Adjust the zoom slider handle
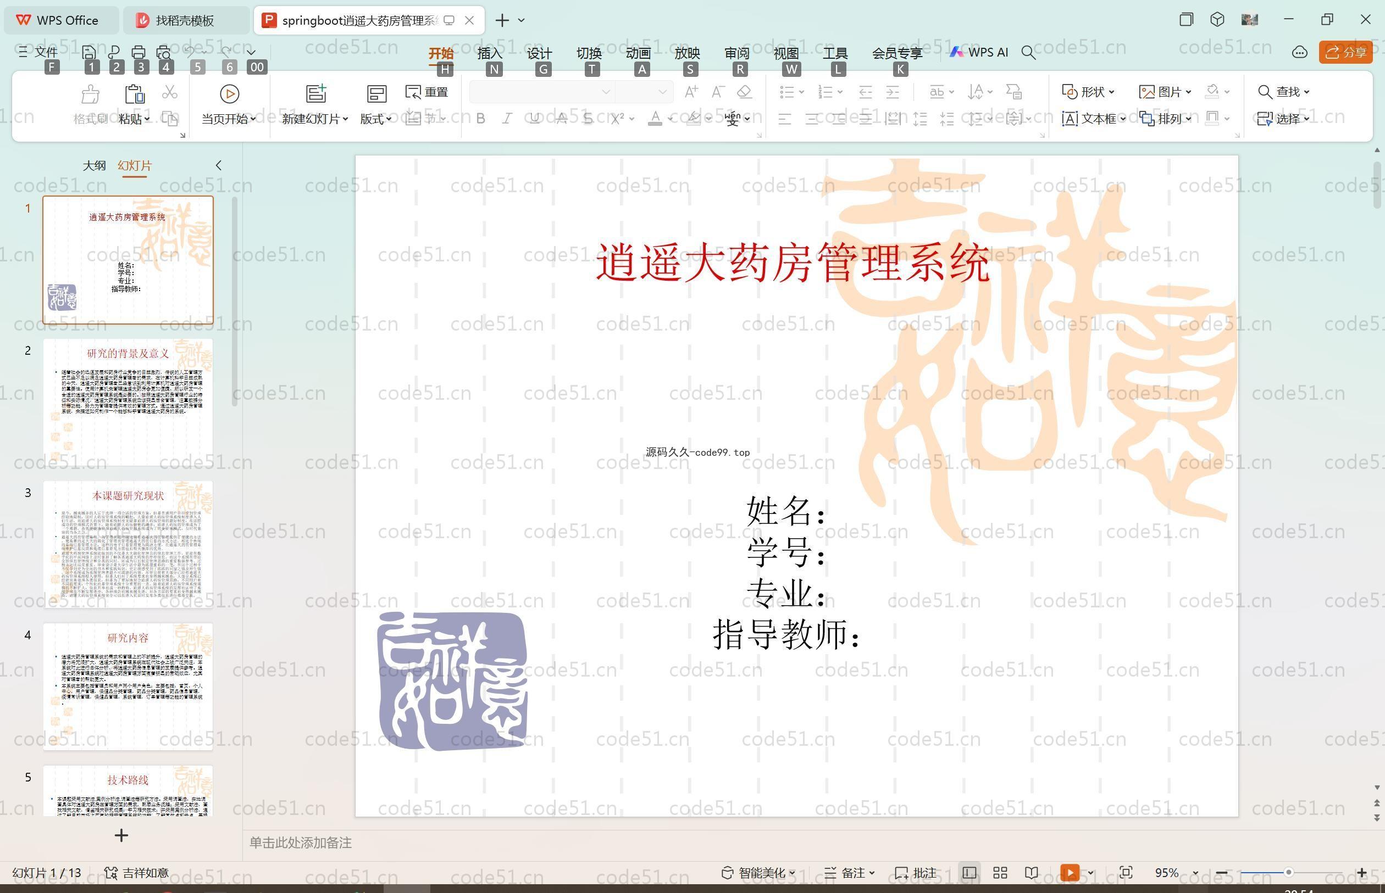This screenshot has width=1385, height=893. pyautogui.click(x=1289, y=873)
